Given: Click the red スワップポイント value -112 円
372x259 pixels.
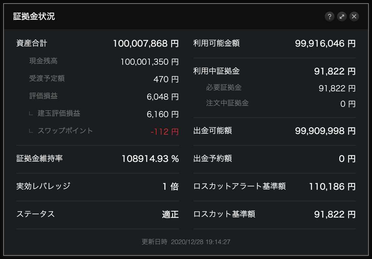Looking at the screenshot, I should point(164,132).
